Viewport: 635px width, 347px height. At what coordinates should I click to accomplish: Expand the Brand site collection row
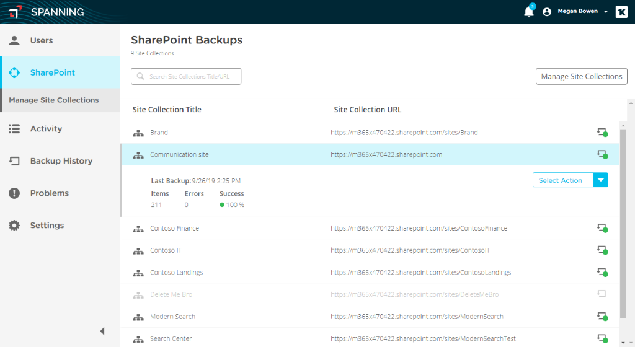point(370,132)
